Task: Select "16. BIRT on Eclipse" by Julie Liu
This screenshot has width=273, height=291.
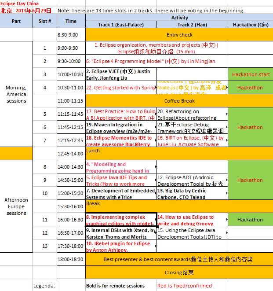Action: pyautogui.click(x=192, y=140)
